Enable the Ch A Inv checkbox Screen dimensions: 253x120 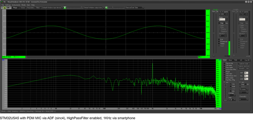(224, 23)
